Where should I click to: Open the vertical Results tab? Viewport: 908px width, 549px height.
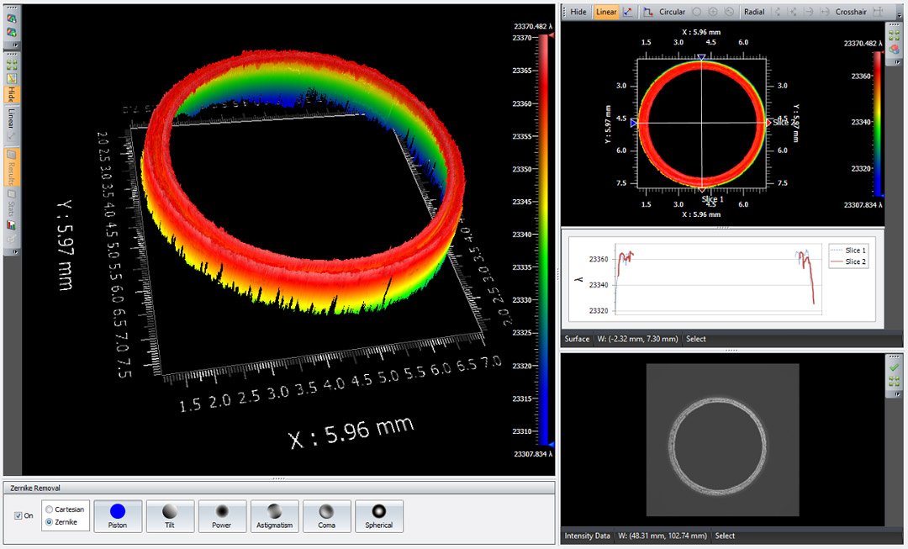[x=12, y=167]
